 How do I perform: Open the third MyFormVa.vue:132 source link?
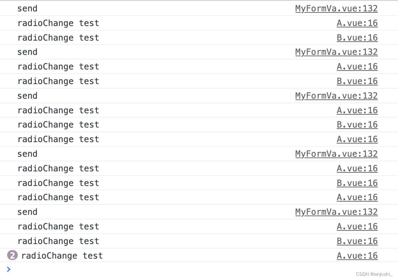tap(336, 96)
